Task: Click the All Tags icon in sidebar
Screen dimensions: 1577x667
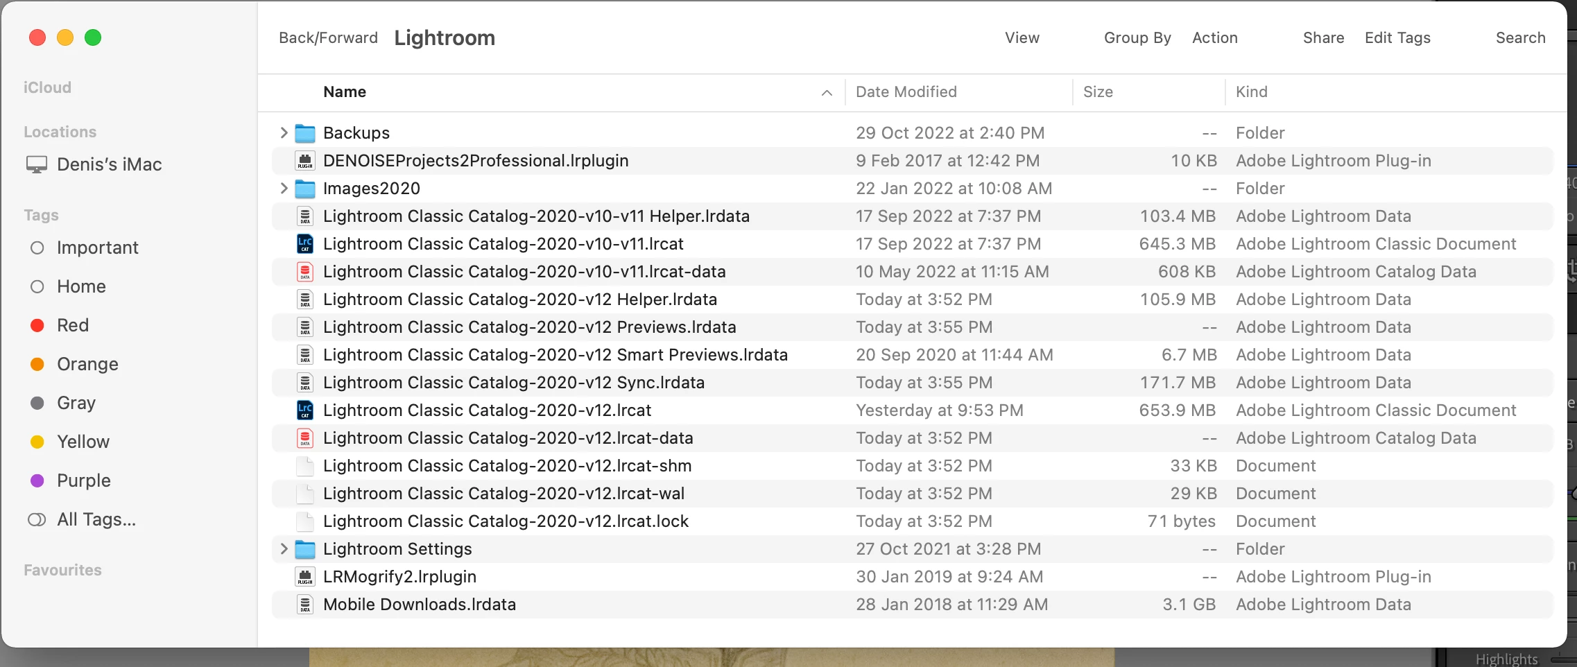Action: 37,520
